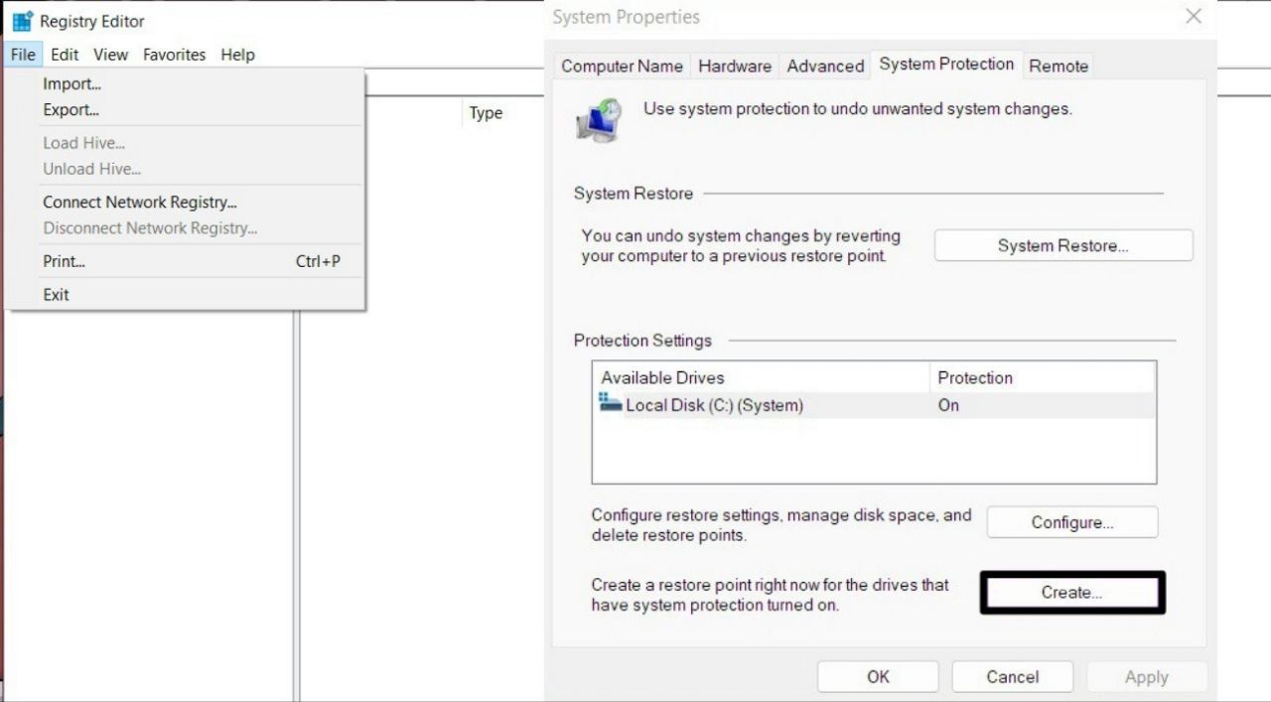Switch to the Computer Name tab
1271x702 pixels.
(622, 67)
